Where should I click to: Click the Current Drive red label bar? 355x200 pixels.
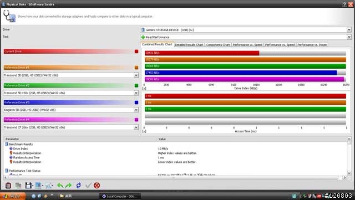point(69,52)
